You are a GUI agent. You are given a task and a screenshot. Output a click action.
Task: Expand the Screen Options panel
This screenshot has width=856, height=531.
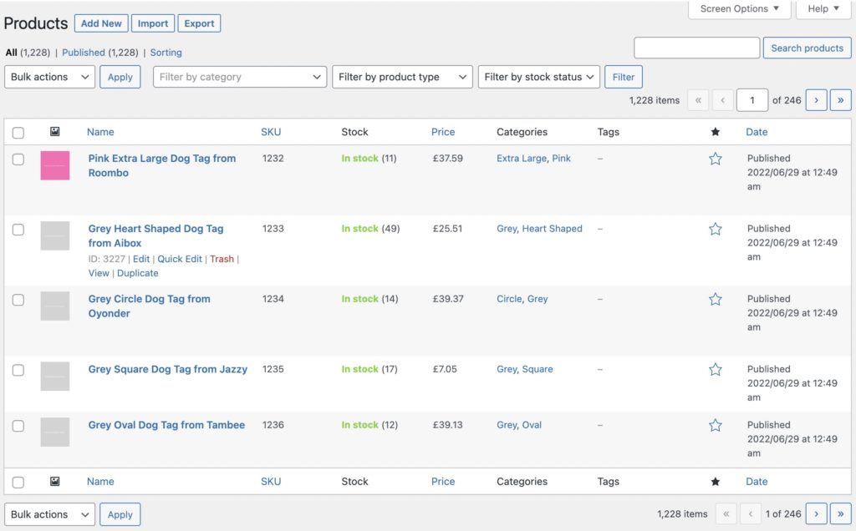pyautogui.click(x=739, y=9)
